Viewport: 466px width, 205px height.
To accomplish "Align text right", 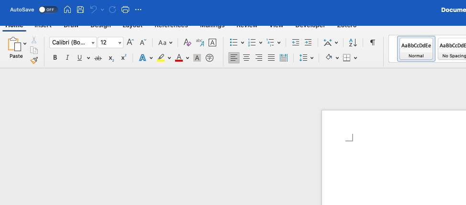I will (x=259, y=58).
